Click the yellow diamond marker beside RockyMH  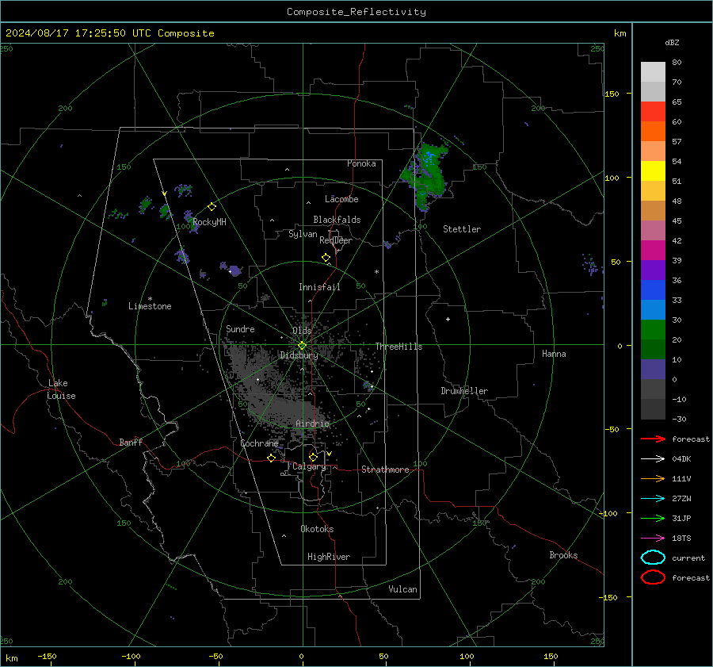click(212, 207)
